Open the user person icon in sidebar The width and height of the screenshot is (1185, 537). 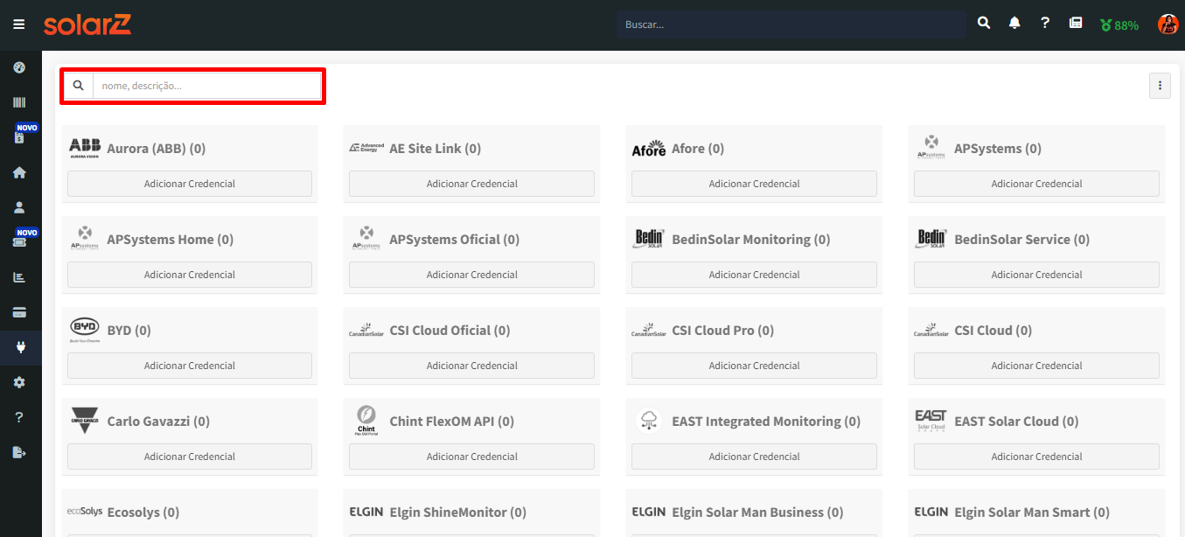click(x=19, y=207)
